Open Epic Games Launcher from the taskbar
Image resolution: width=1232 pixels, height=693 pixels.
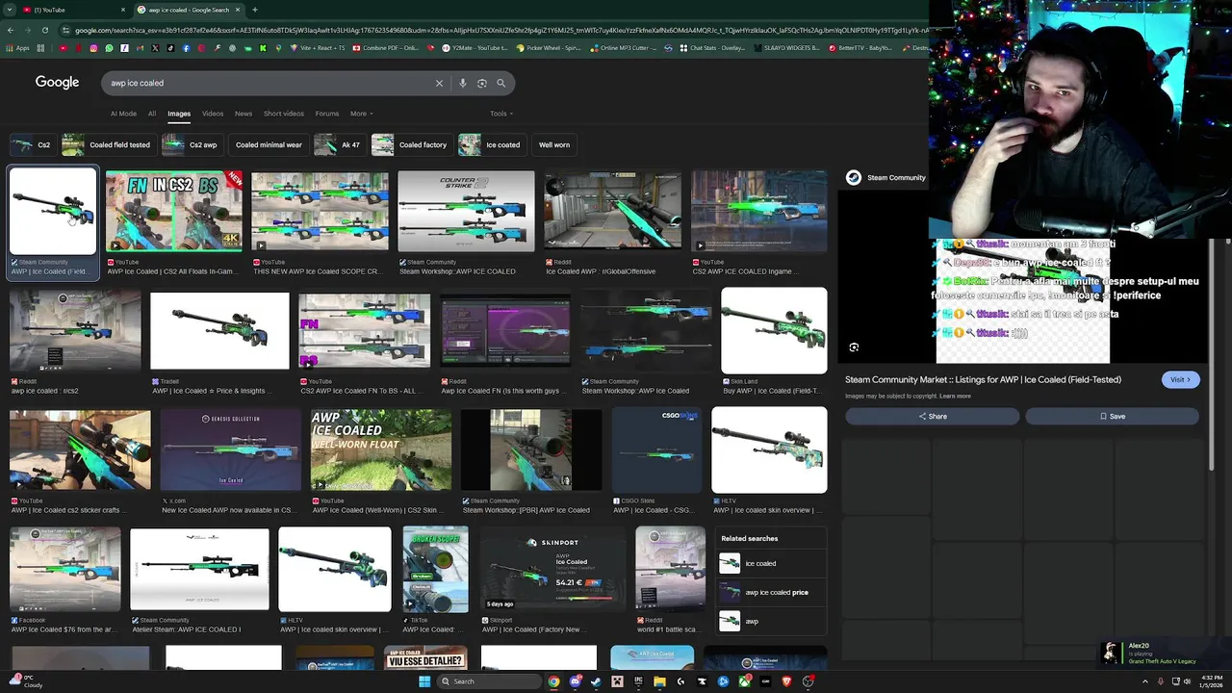coord(638,681)
